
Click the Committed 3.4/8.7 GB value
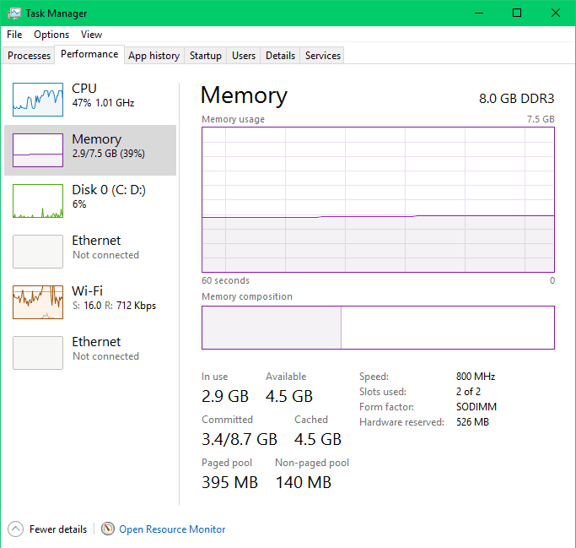click(240, 439)
